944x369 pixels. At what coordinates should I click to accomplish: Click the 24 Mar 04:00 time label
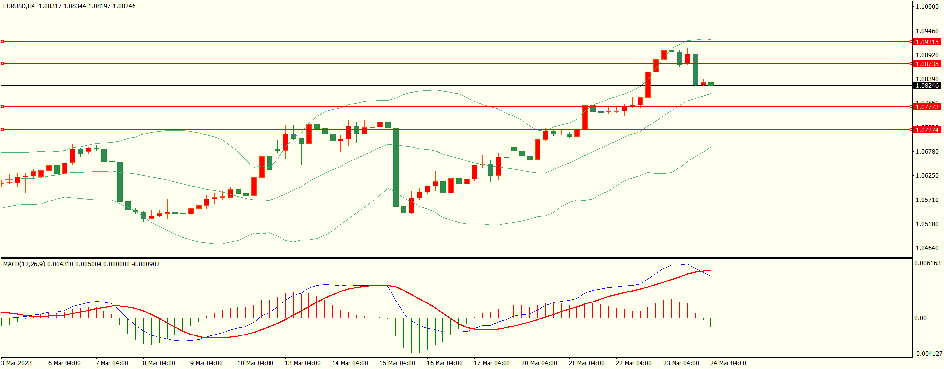pyautogui.click(x=728, y=363)
